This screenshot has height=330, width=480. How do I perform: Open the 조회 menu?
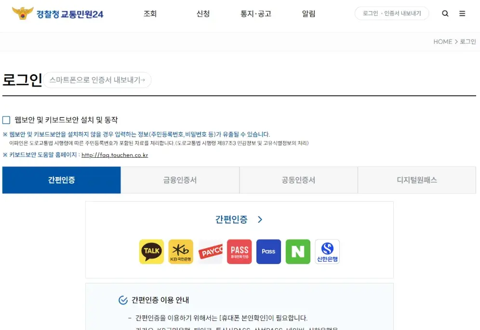tap(150, 13)
